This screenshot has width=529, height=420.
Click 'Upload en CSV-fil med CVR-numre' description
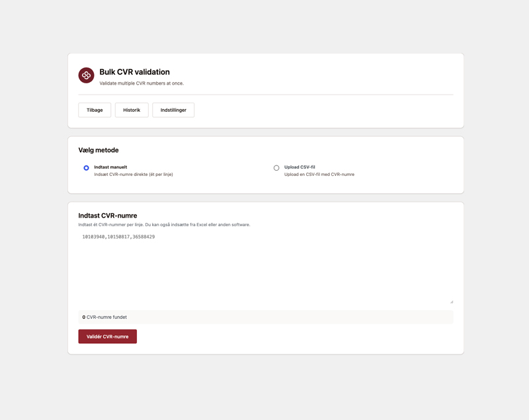pos(319,175)
